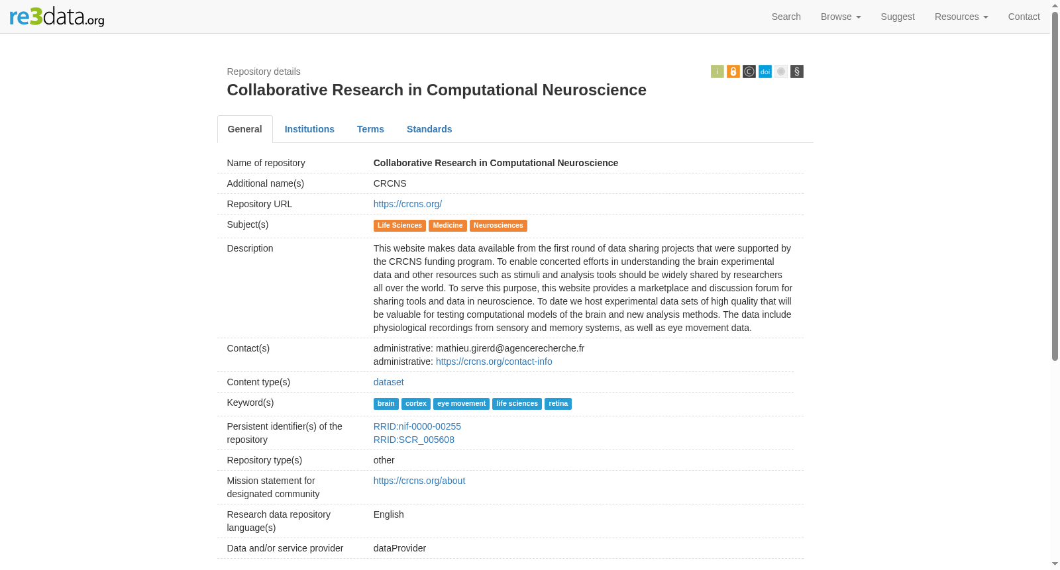The width and height of the screenshot is (1060, 570).
Task: Click the Life Sciences subject tag
Action: (399, 226)
